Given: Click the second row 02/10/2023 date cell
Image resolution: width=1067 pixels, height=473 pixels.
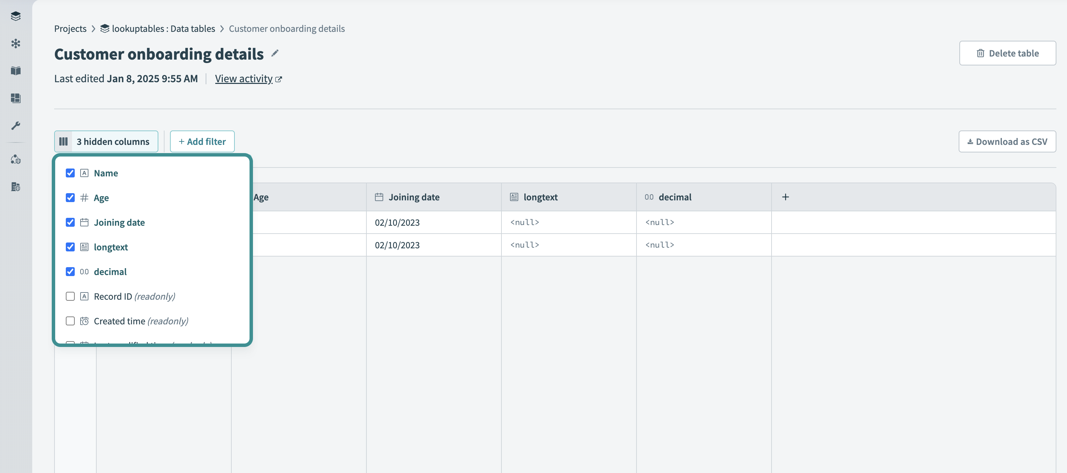Looking at the screenshot, I should (434, 245).
